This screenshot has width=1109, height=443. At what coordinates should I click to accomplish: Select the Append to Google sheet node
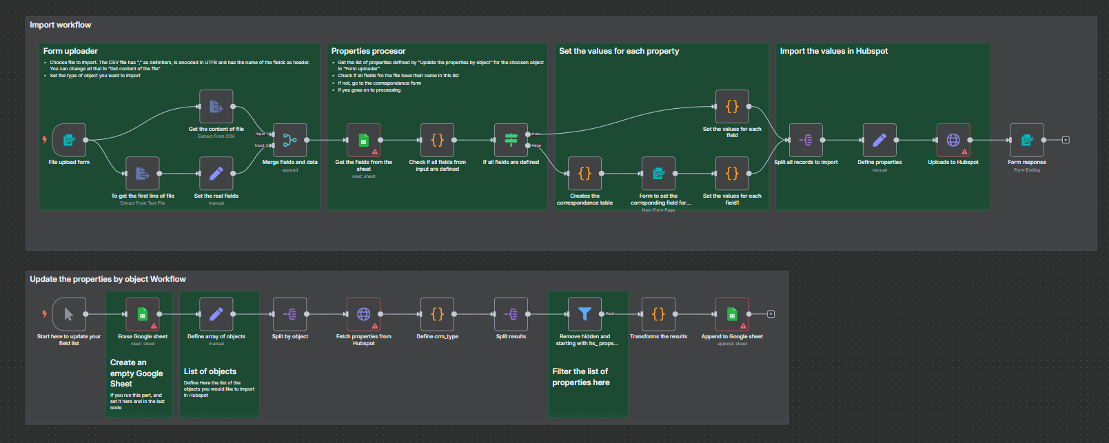732,314
